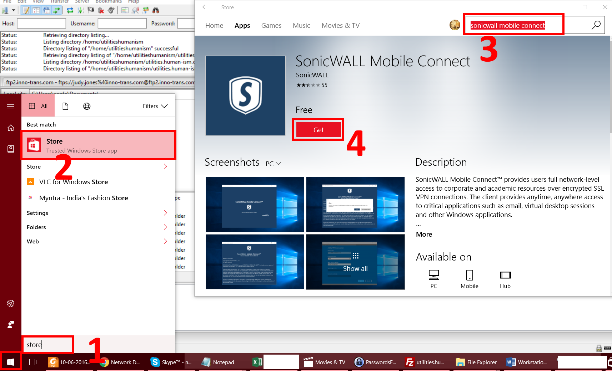This screenshot has height=371, width=612.
Task: Select the documents icon in search sidebar
Action: pyautogui.click(x=65, y=105)
